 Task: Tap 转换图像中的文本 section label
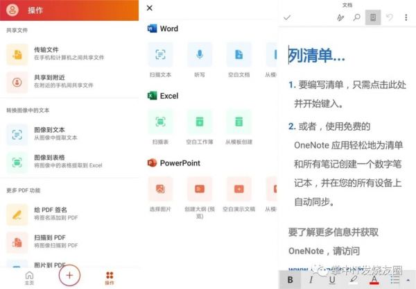pyautogui.click(x=28, y=110)
